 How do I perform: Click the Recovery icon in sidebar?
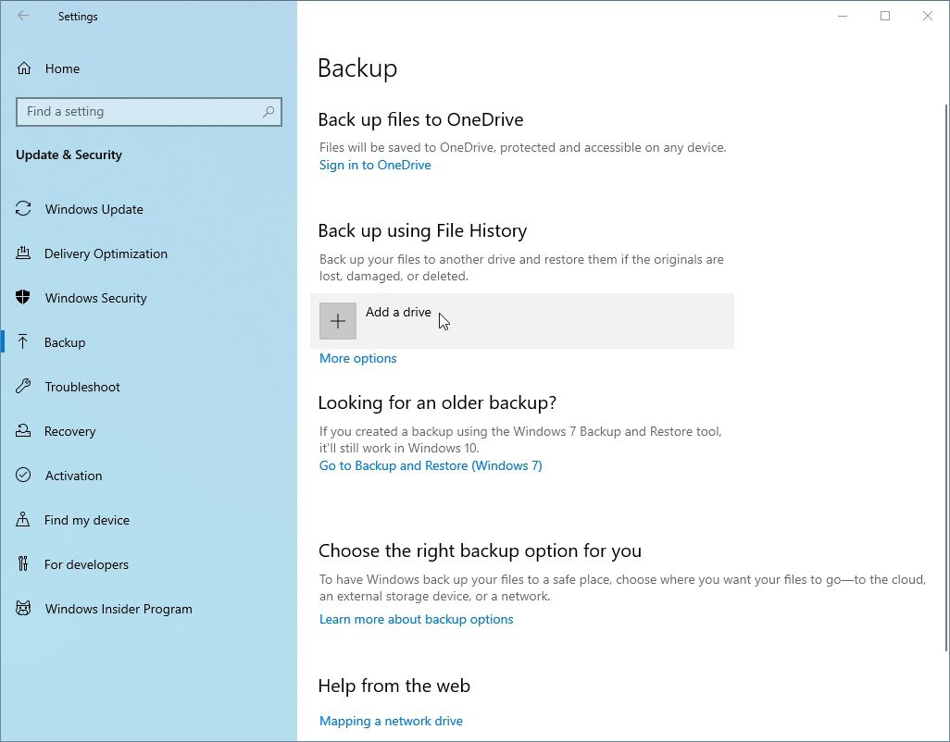point(23,431)
